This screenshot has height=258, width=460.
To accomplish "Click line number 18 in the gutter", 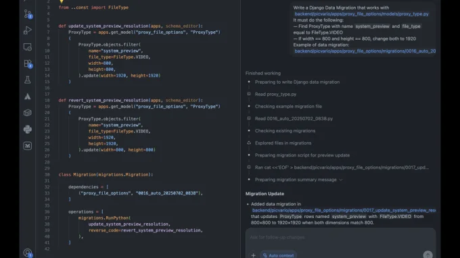I will click(x=47, y=100).
